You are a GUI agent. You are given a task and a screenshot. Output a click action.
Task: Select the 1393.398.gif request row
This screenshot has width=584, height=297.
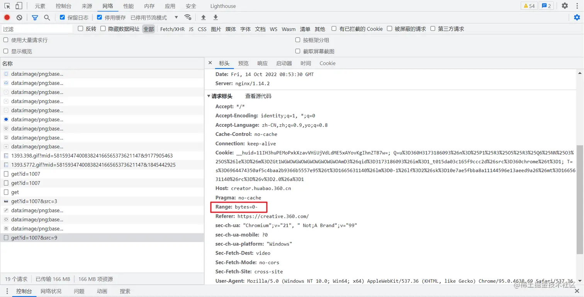tap(102, 156)
